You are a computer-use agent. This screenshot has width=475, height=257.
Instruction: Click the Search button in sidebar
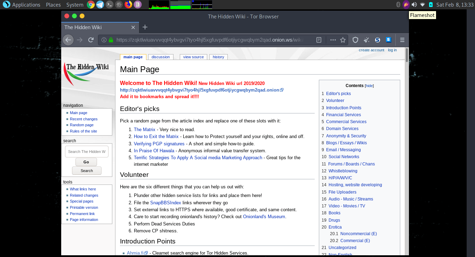[87, 171]
